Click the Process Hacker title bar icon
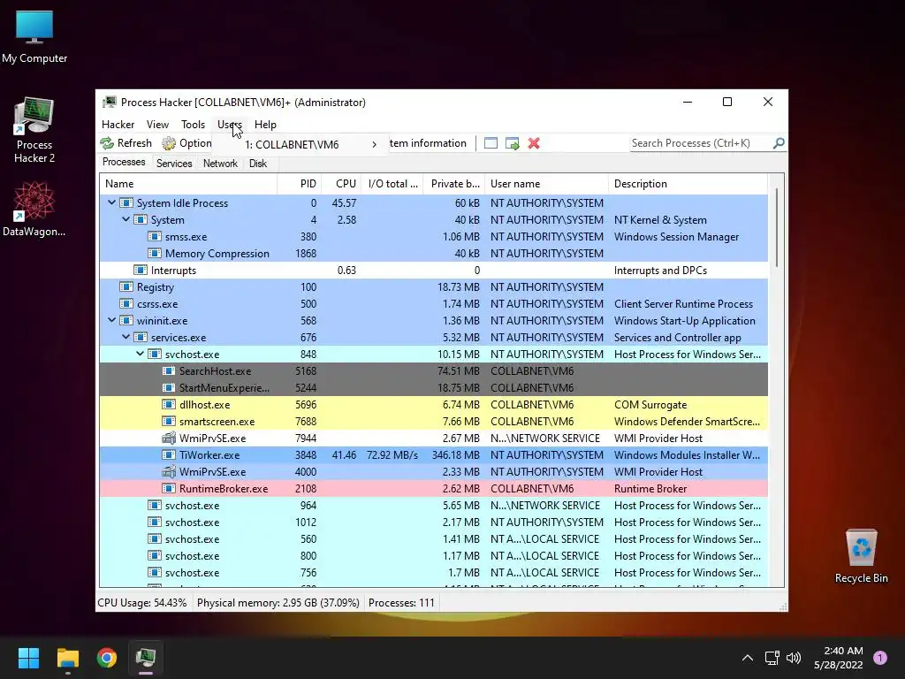This screenshot has width=905, height=679. [109, 103]
